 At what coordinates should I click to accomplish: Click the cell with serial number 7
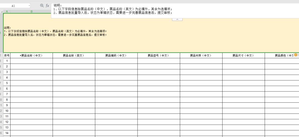[x=7, y=94]
